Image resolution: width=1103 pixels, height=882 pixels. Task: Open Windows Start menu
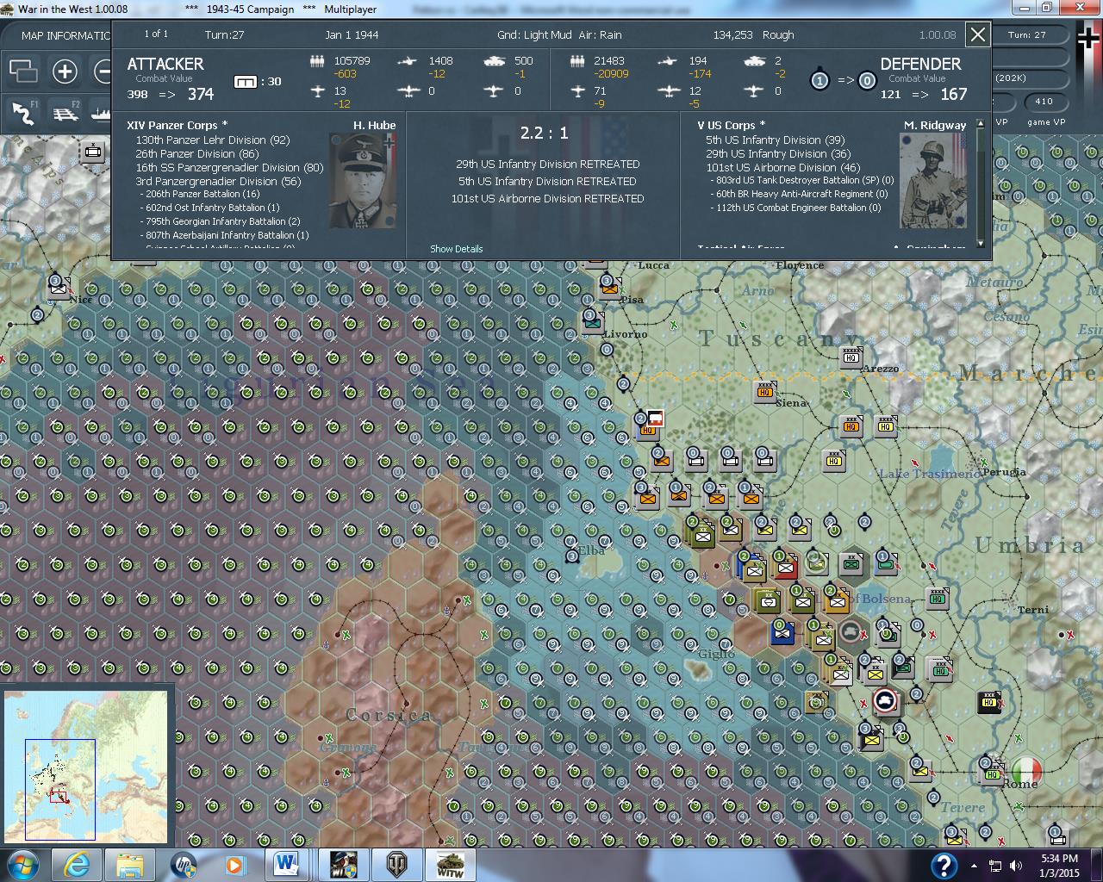(x=23, y=865)
